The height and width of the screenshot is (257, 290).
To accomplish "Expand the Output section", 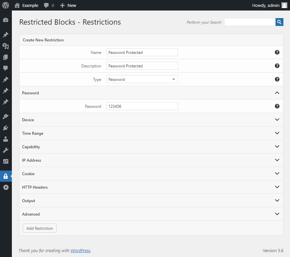I will [151, 200].
